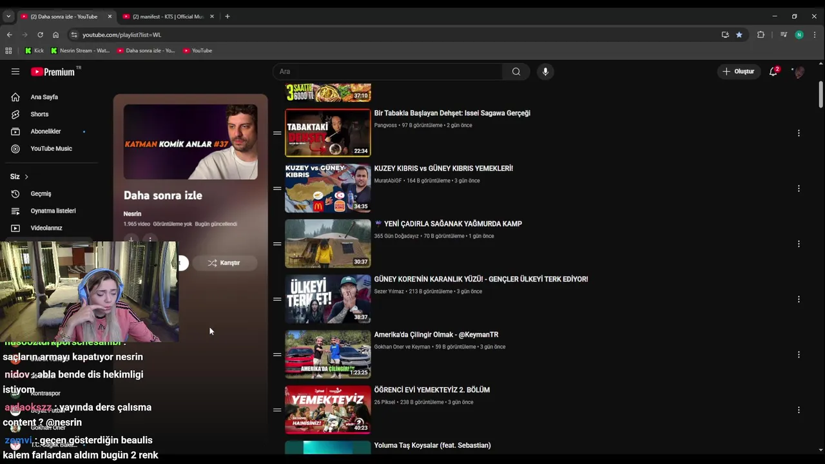The image size is (825, 464).
Task: View site information icon in address bar
Action: [x=73, y=35]
